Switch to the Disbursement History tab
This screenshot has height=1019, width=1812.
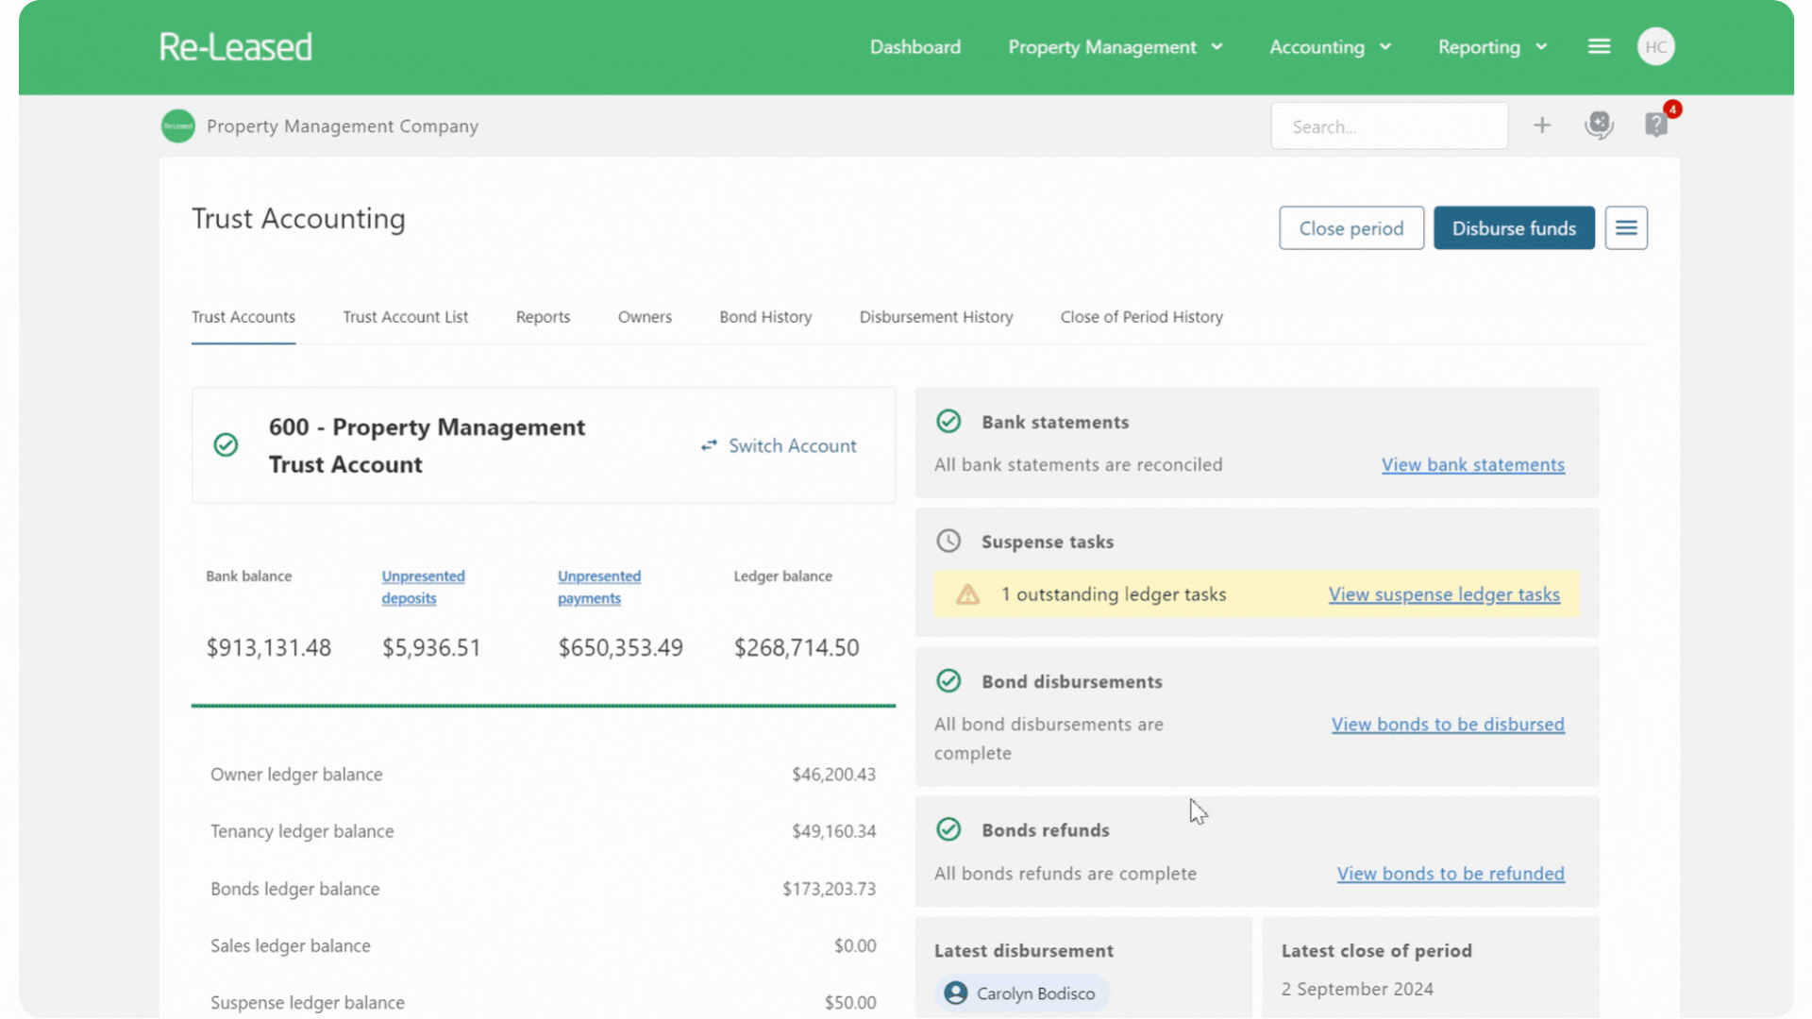click(x=935, y=317)
